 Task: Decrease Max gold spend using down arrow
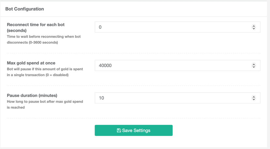(254, 67)
